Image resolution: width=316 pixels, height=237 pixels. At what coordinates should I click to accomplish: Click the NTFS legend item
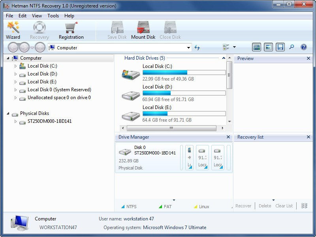[x=129, y=207]
